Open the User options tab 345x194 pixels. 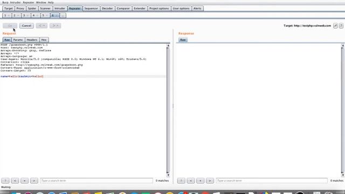pyautogui.click(x=181, y=9)
